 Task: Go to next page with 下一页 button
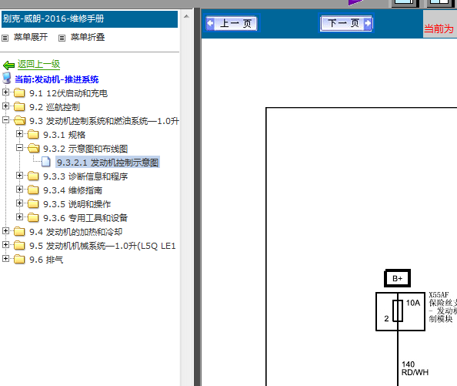pos(346,23)
